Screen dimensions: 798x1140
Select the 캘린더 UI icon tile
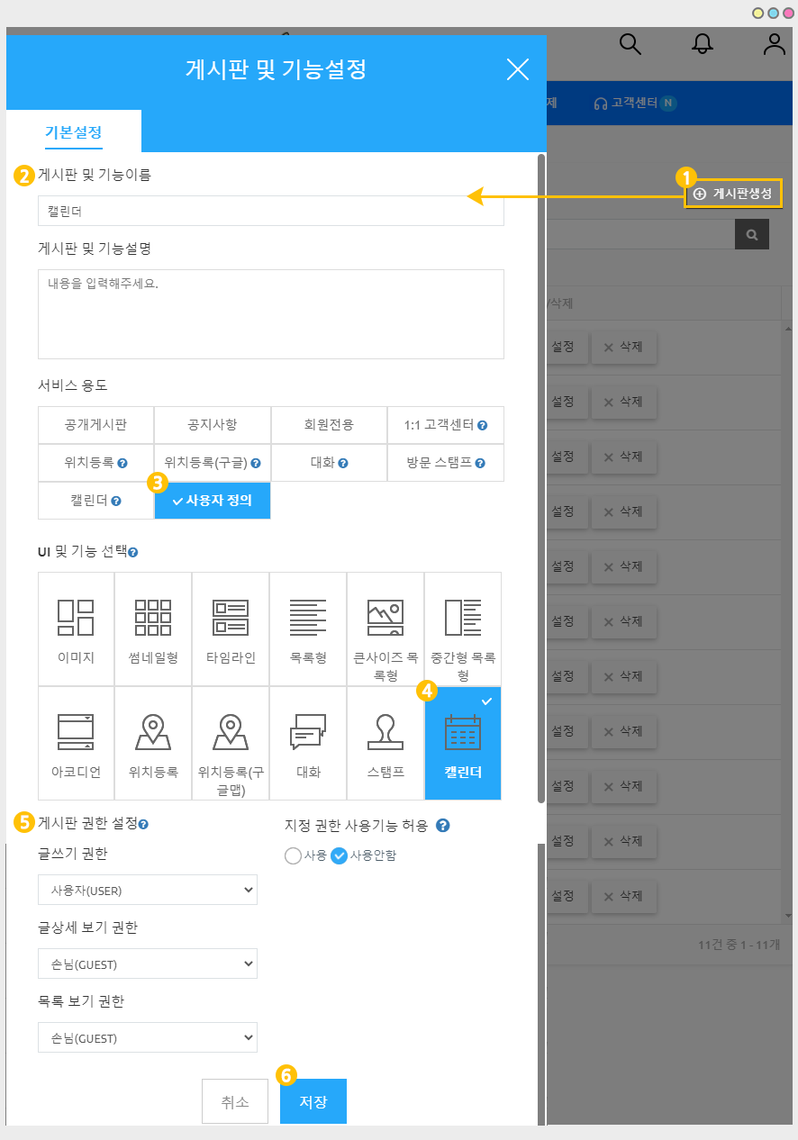pos(463,743)
